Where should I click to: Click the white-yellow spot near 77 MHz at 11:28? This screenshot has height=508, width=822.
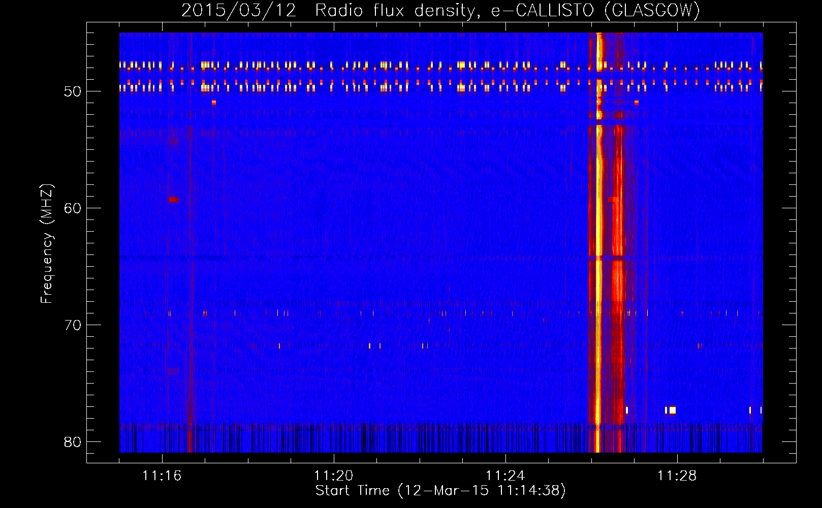tap(672, 410)
